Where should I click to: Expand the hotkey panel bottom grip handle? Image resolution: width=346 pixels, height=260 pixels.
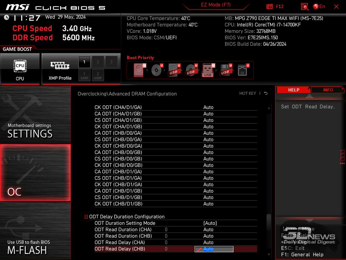(x=310, y=220)
